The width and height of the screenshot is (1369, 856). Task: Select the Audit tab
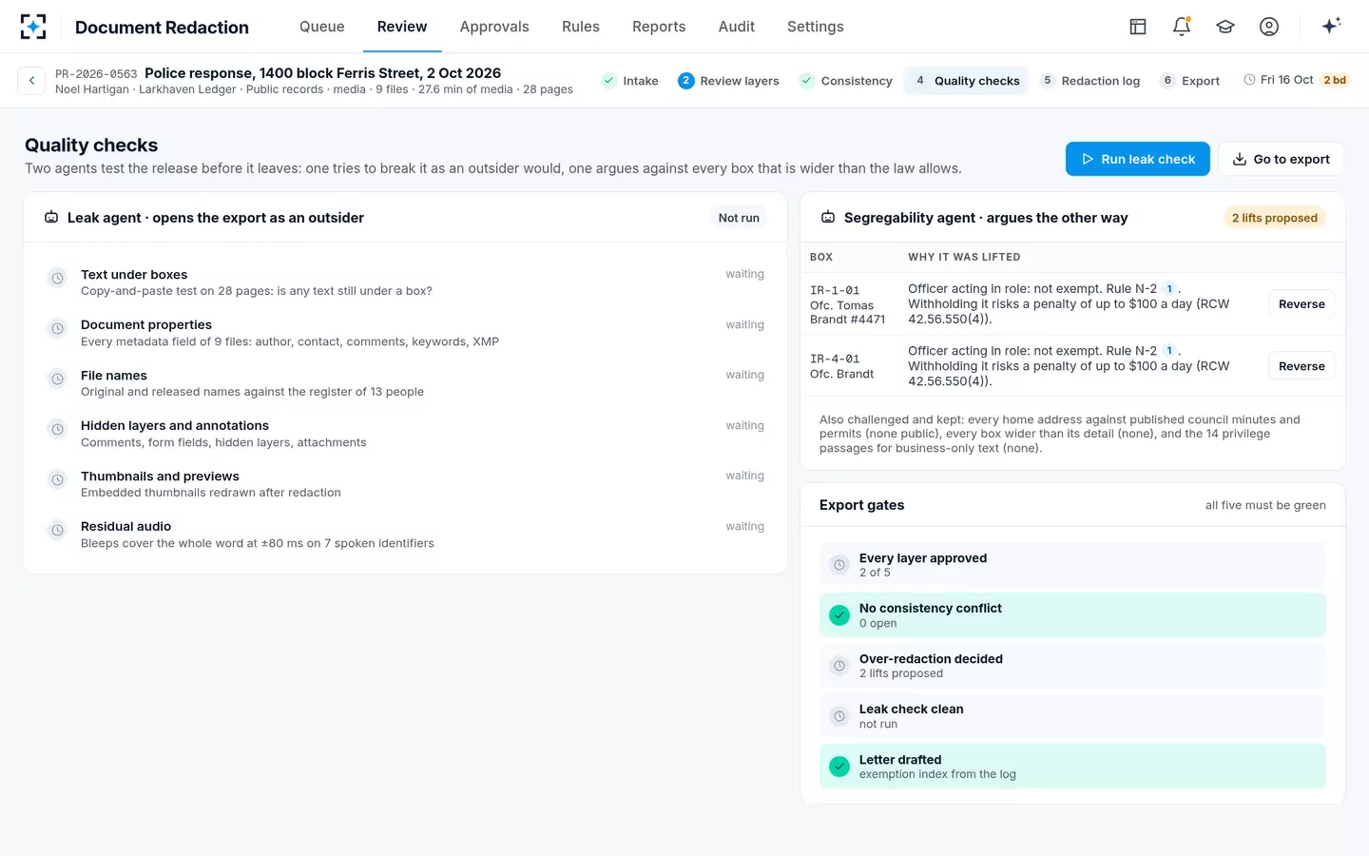pyautogui.click(x=737, y=27)
